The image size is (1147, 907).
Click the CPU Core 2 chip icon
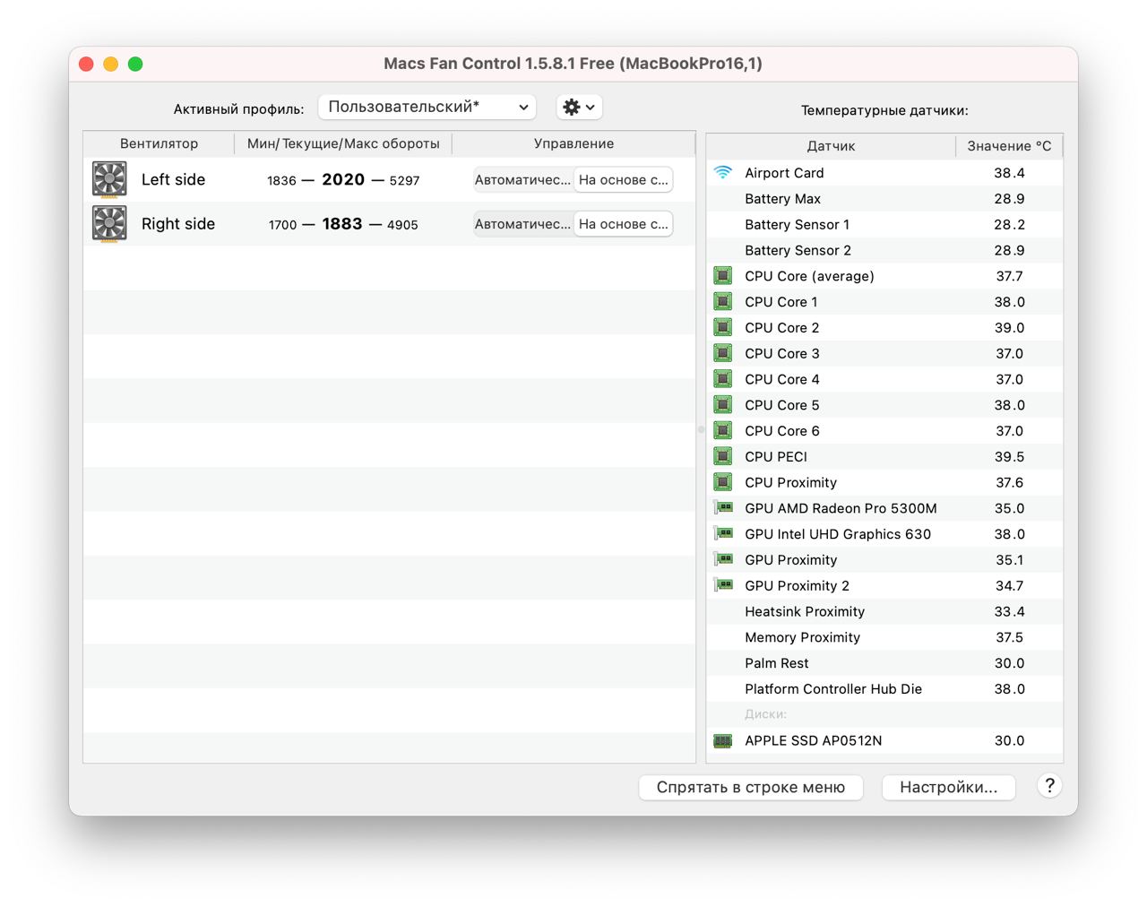[x=723, y=328]
